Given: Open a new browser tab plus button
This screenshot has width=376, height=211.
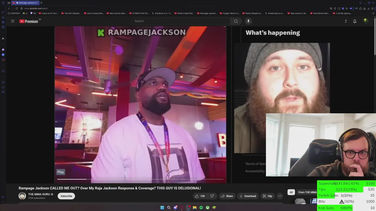Looking at the screenshot, I should click(41, 3).
